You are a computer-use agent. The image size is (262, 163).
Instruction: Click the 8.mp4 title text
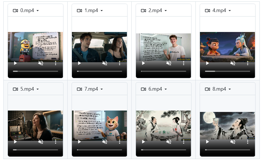[219, 89]
